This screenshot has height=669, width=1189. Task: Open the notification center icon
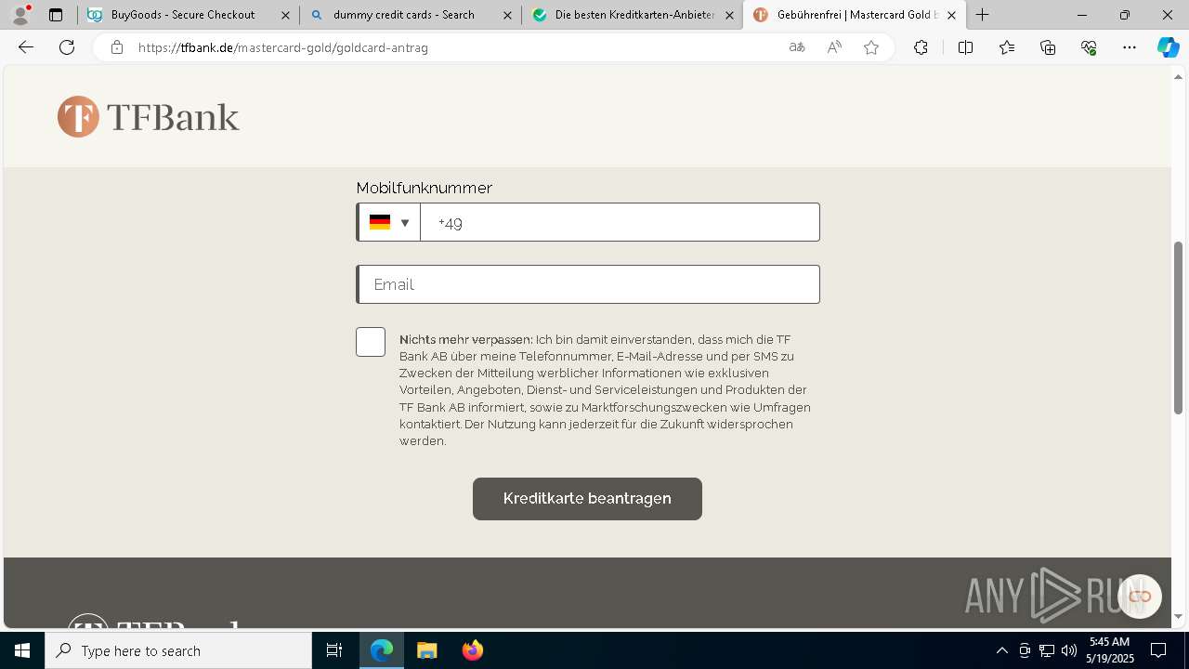(1158, 650)
